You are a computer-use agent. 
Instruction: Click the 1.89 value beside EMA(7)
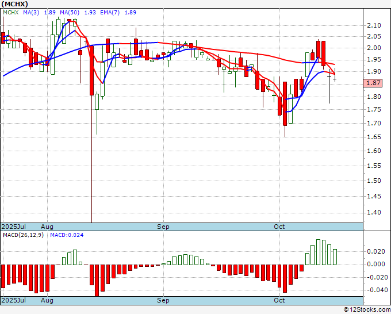click(x=131, y=13)
